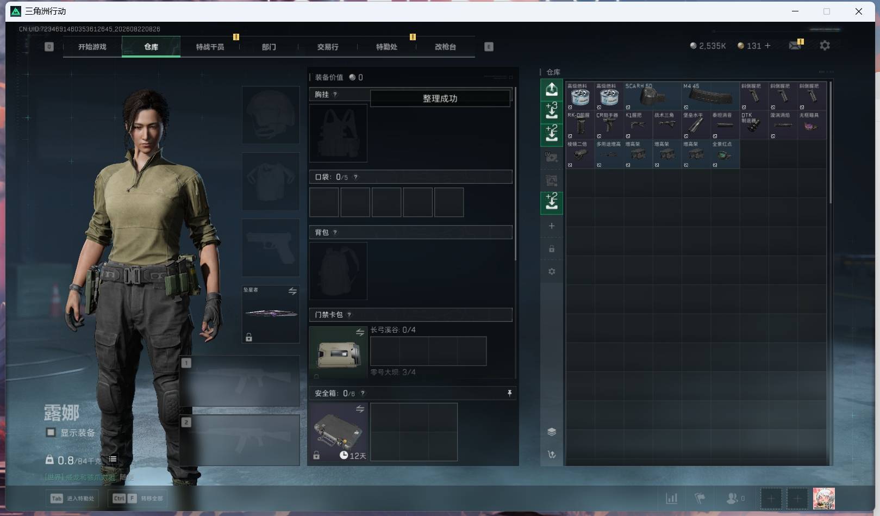Click the stacked layers icon in warehouse sidebar

click(x=552, y=432)
